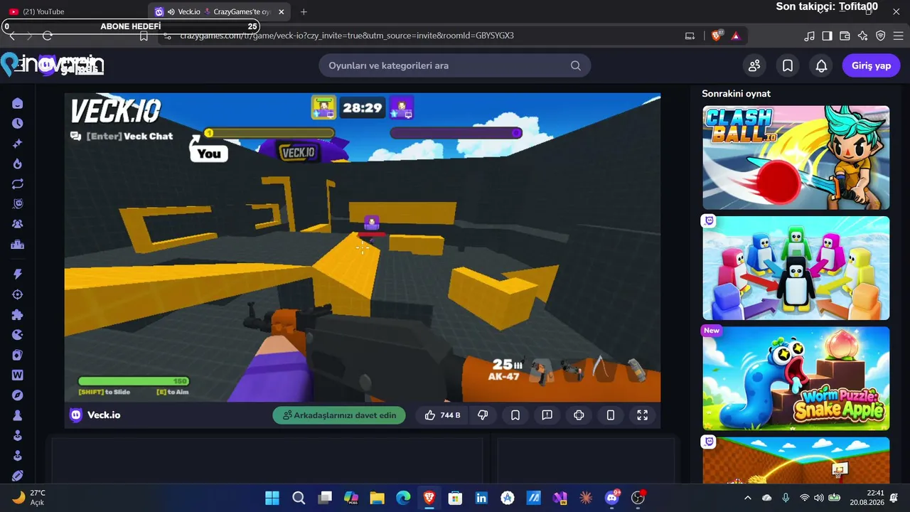Open LinkedIn from the taskbar
Viewport: 910px width, 512px height.
481,498
